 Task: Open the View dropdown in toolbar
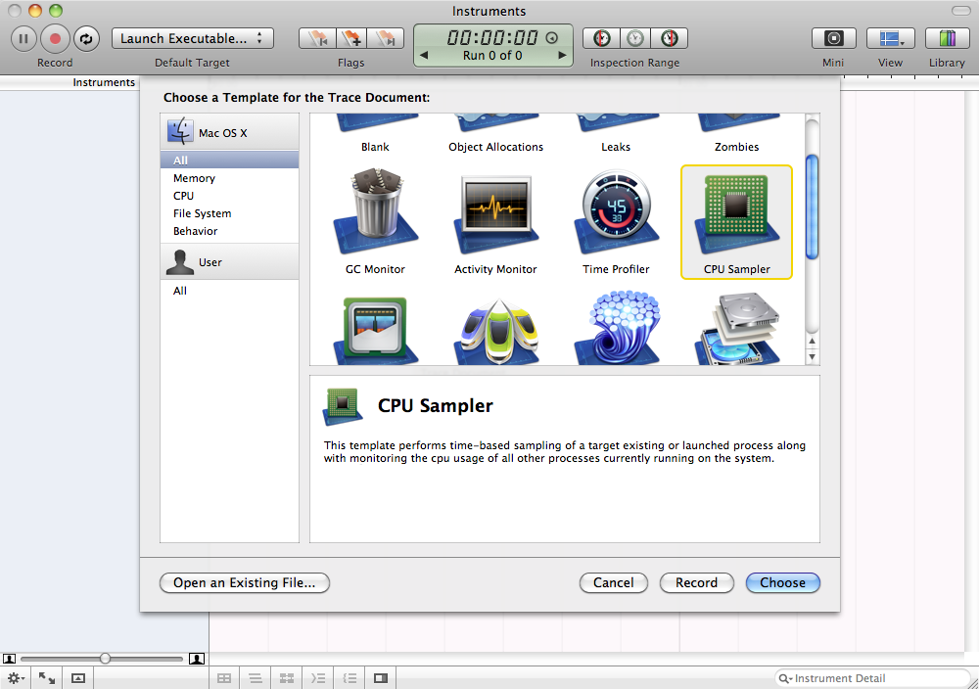click(890, 39)
